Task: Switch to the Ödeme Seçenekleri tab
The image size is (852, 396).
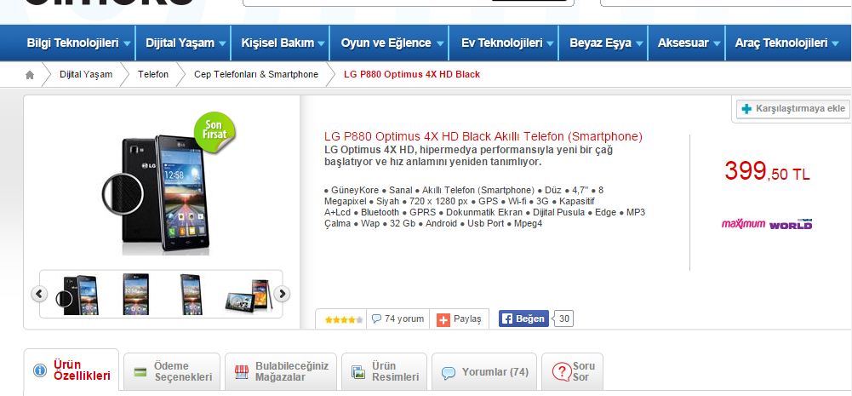Action: tap(172, 371)
